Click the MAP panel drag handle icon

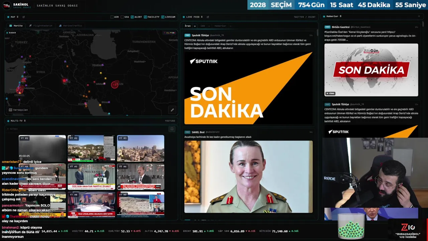(x=18, y=17)
